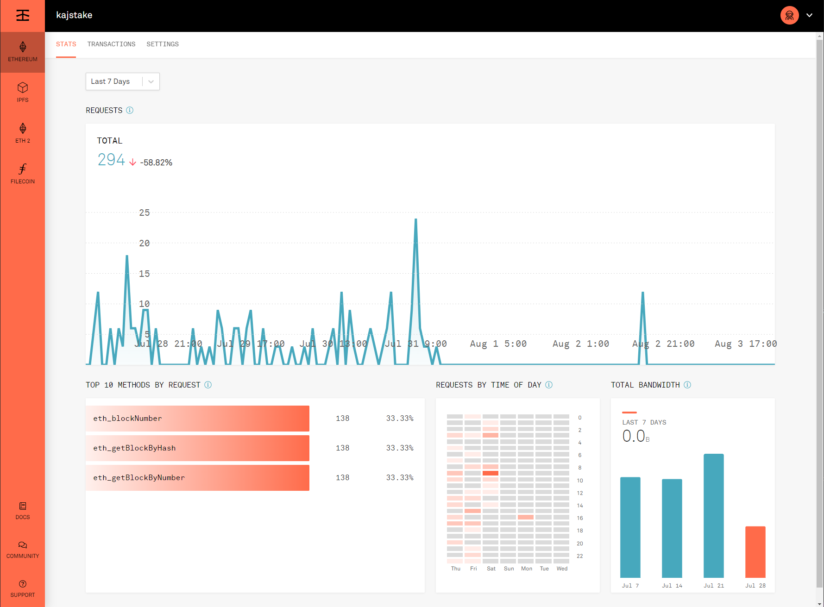Open the Ethereum section icon

pos(23,47)
